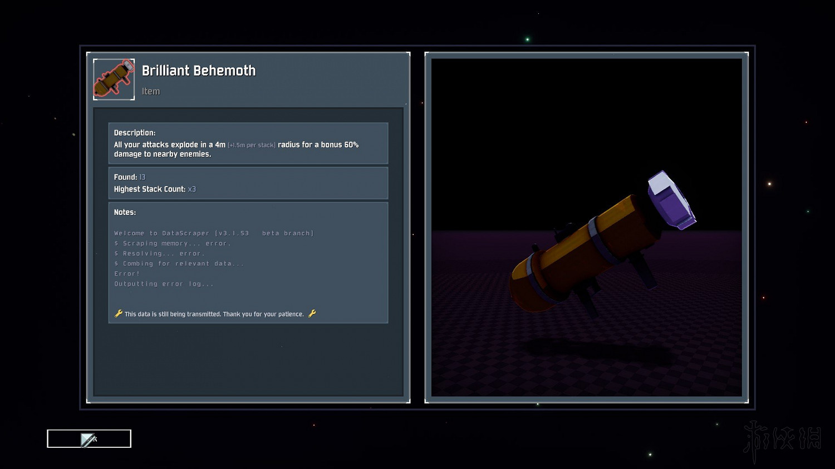The width and height of the screenshot is (835, 469).
Task: Click the "bonus 60%" damage text
Action: pos(340,144)
